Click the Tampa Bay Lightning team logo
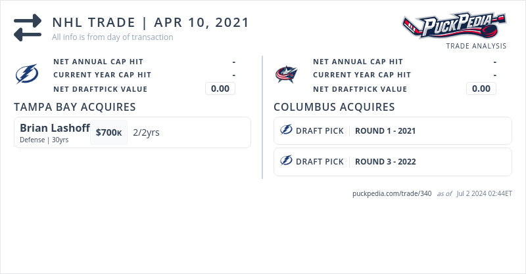 (x=27, y=75)
